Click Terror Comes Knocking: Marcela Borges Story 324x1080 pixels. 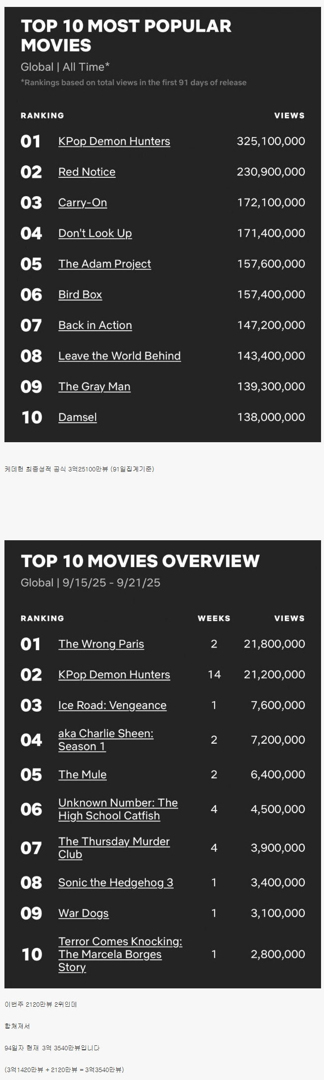click(120, 954)
